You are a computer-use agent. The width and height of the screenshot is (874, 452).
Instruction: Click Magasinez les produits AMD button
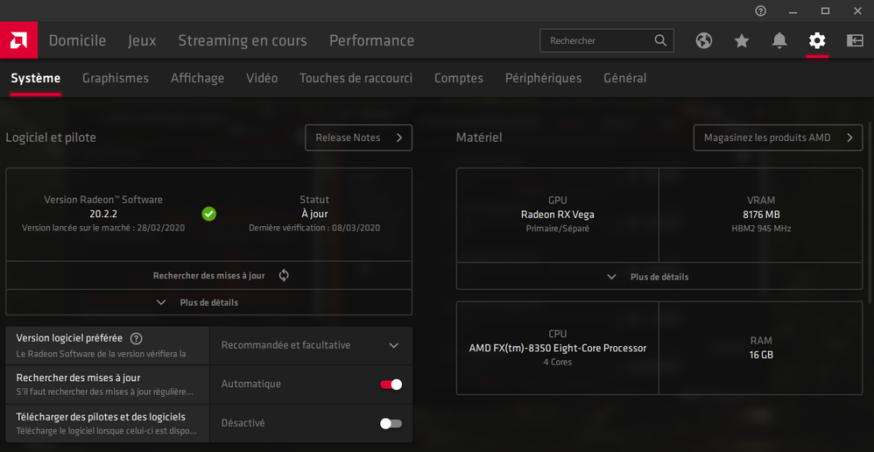(778, 138)
